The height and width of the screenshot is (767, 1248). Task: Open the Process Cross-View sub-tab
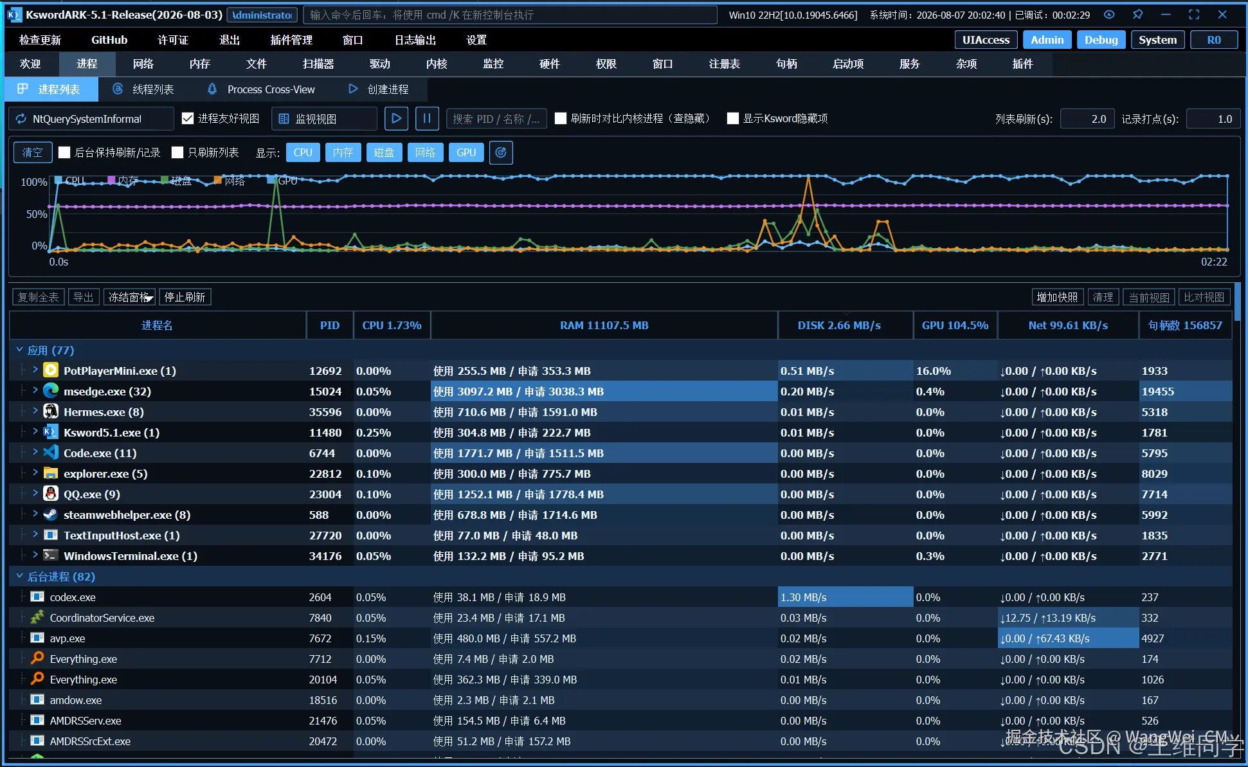(261, 89)
